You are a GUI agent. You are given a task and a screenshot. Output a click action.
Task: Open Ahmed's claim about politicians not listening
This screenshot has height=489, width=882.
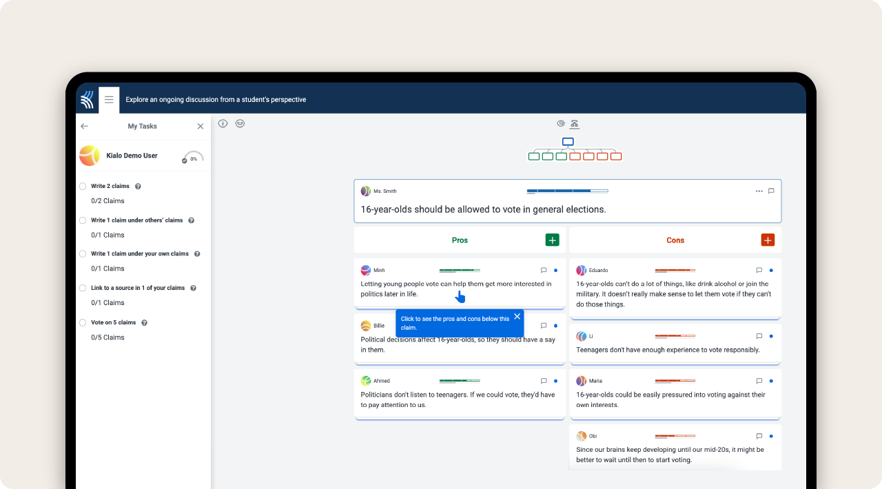point(458,399)
